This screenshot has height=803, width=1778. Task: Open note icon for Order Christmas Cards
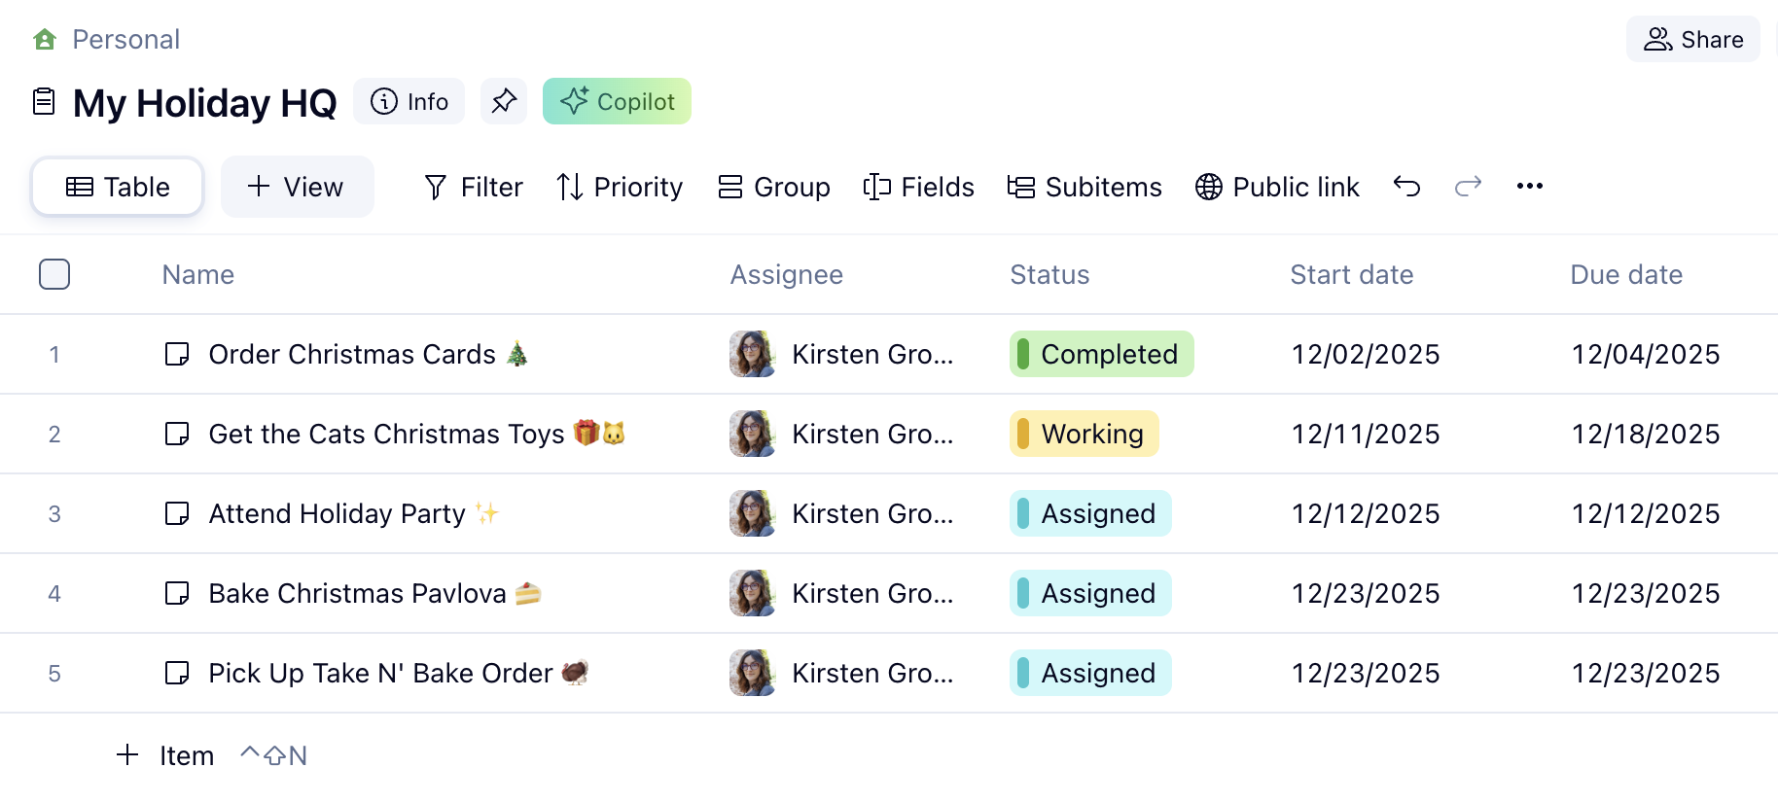pos(177,354)
